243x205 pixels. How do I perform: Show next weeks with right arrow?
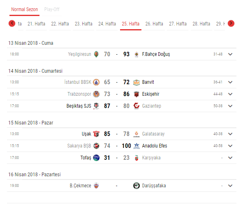(231, 23)
